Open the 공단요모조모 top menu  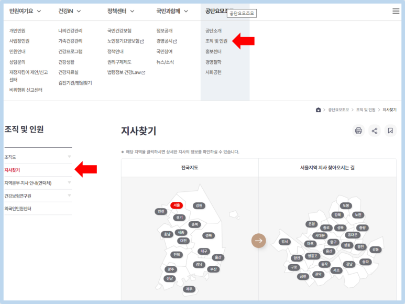[x=216, y=11]
